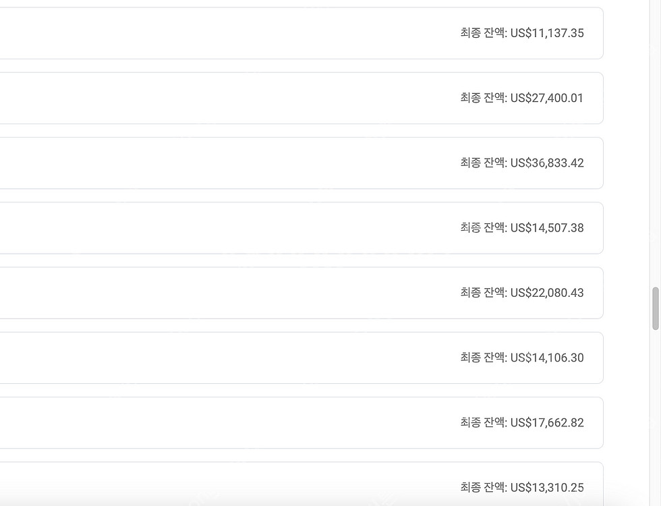Click the 최종 잔액 label beside US$17,662.82
Image resolution: width=661 pixels, height=506 pixels.
[483, 422]
